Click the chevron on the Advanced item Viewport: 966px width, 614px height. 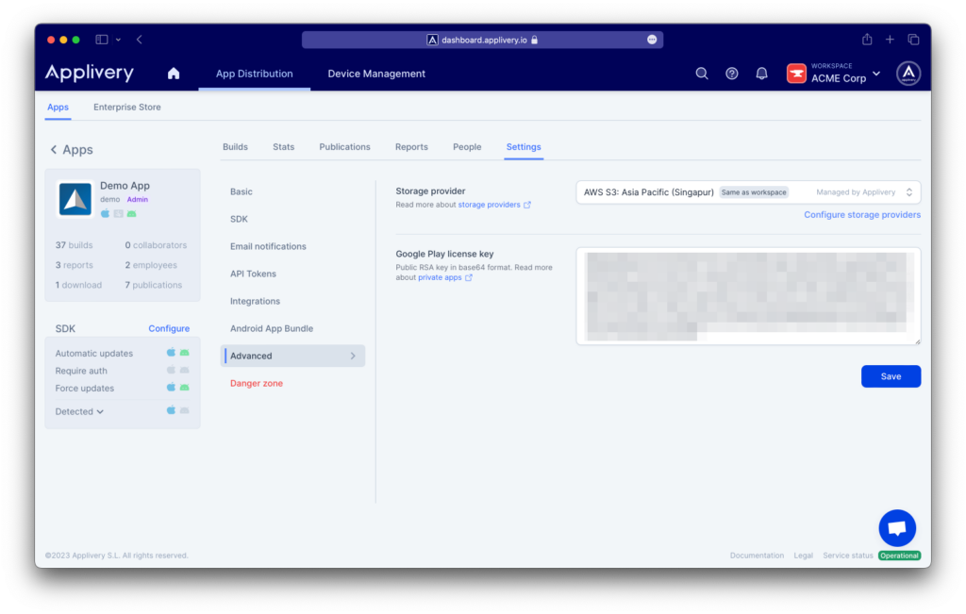tap(353, 356)
